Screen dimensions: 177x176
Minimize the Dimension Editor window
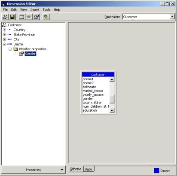pos(162,4)
